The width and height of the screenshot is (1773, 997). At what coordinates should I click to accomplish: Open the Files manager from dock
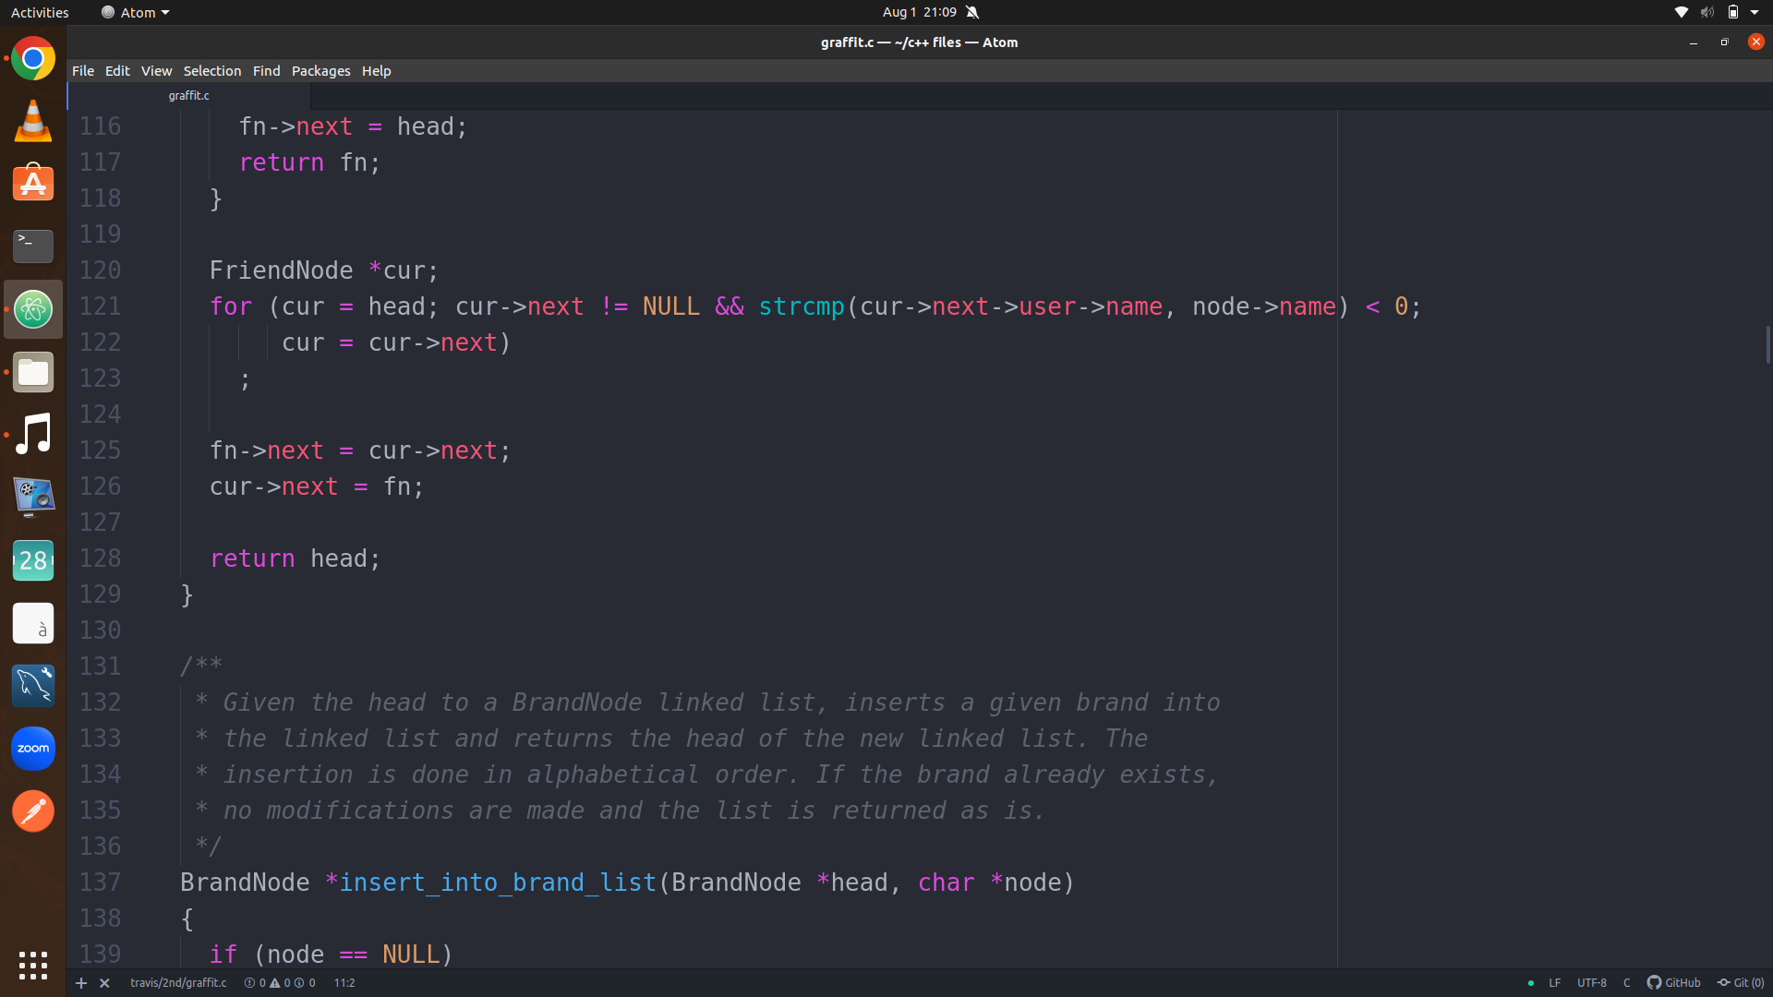tap(33, 372)
